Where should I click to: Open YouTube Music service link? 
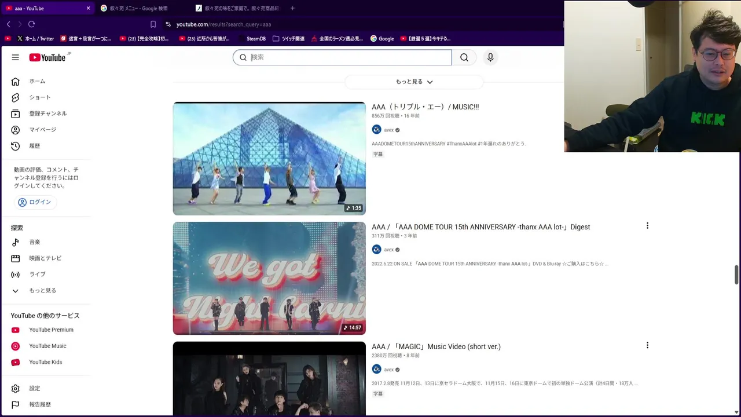click(46, 346)
